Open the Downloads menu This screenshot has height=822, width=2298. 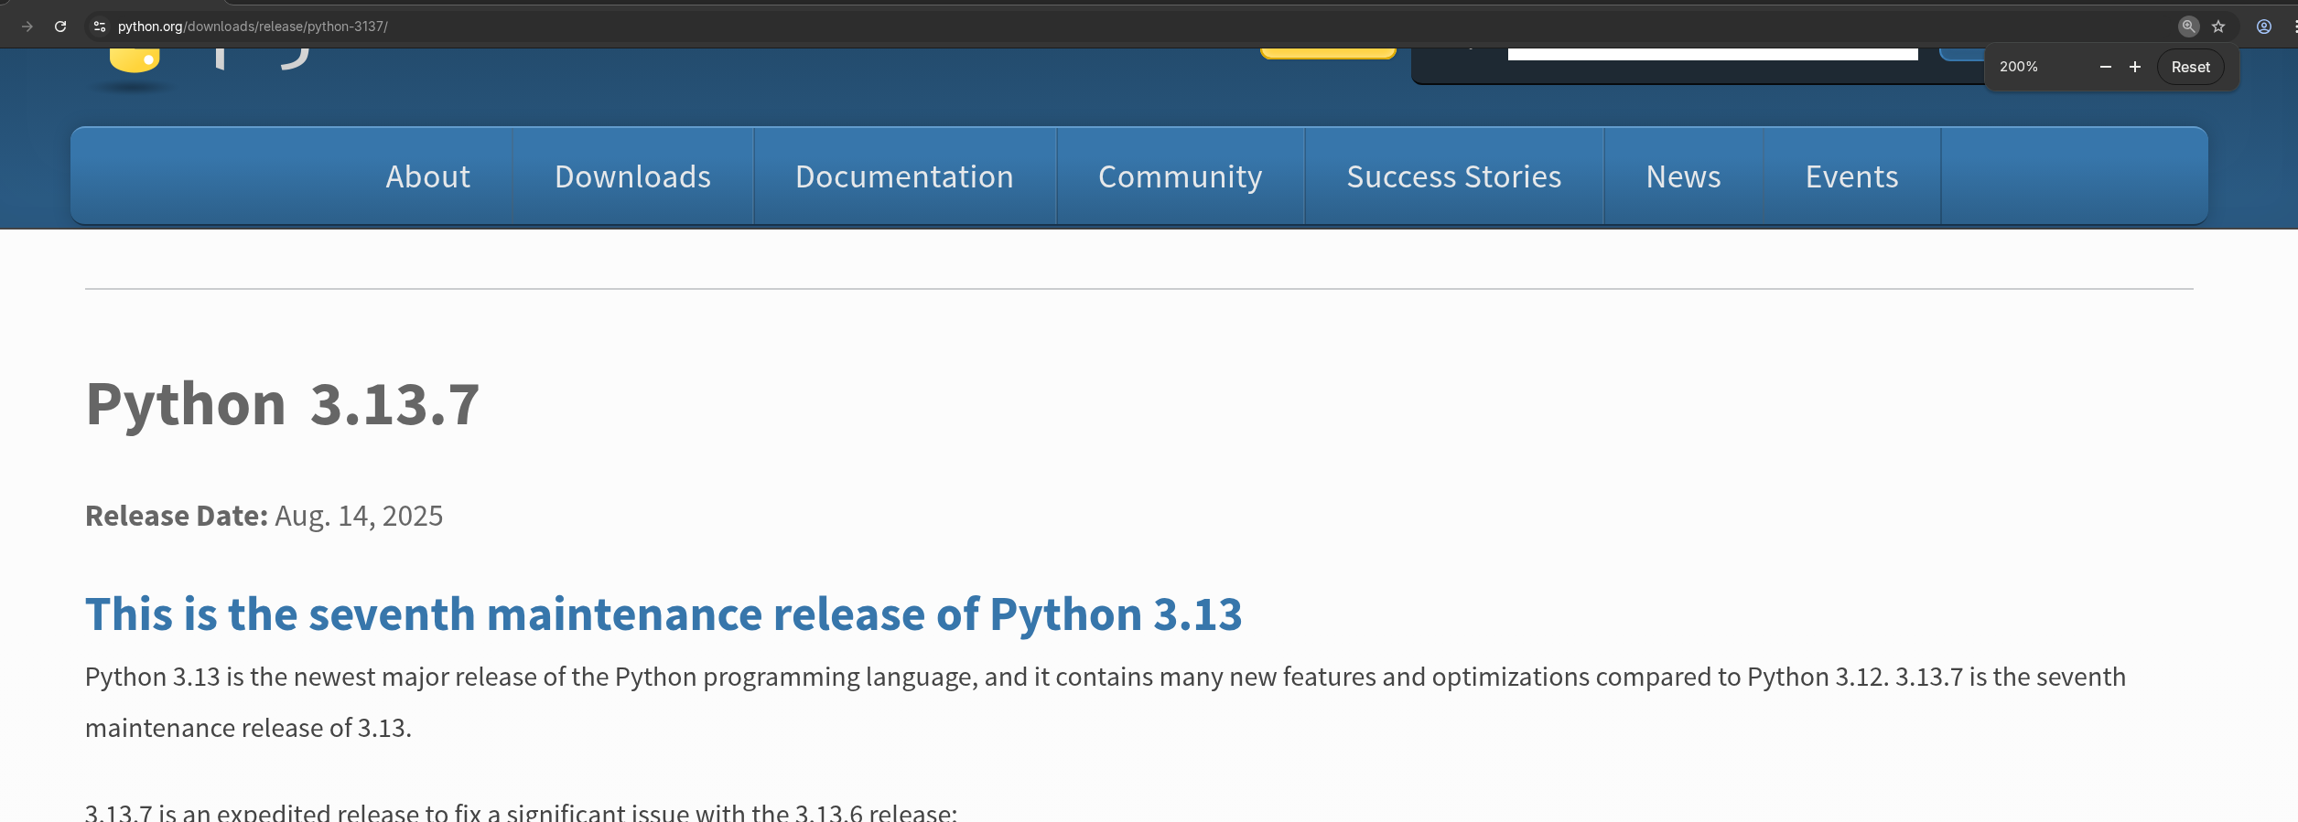click(632, 176)
